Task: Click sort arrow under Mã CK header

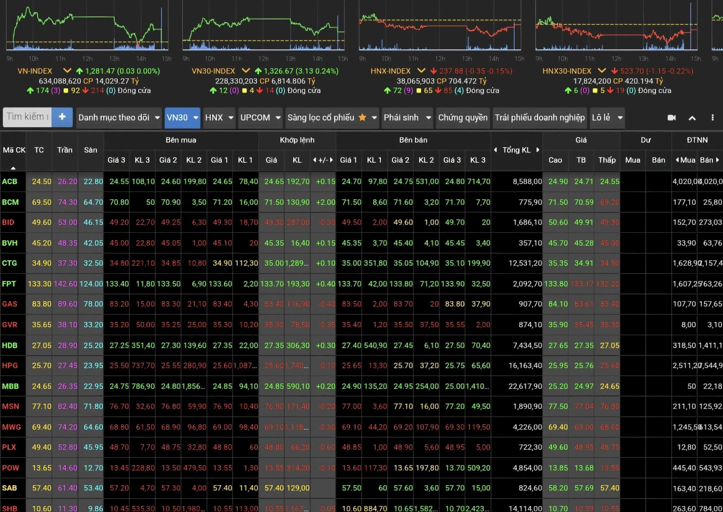Action: [13, 168]
